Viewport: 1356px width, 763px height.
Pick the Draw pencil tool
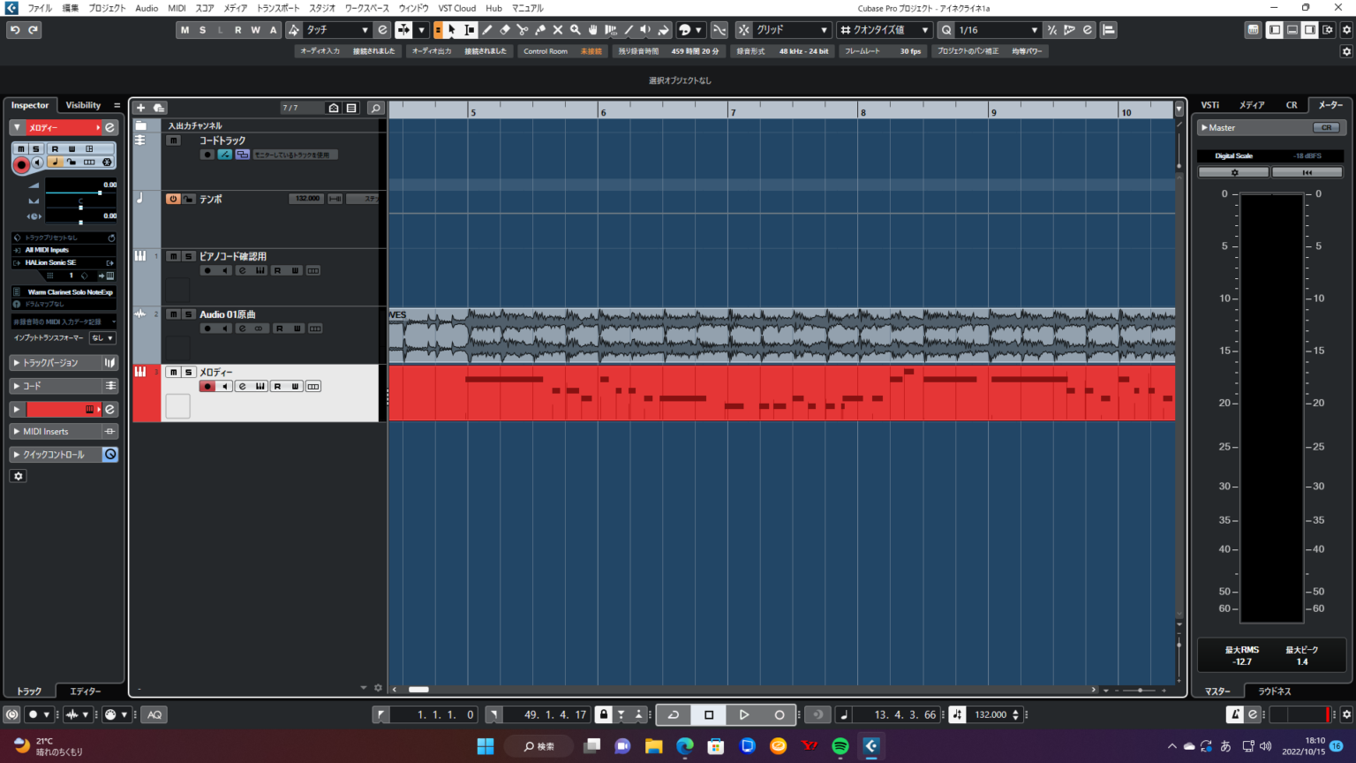pyautogui.click(x=487, y=30)
